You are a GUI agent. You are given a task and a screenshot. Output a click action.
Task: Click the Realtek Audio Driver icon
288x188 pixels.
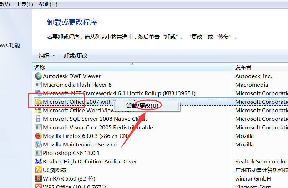point(38,161)
